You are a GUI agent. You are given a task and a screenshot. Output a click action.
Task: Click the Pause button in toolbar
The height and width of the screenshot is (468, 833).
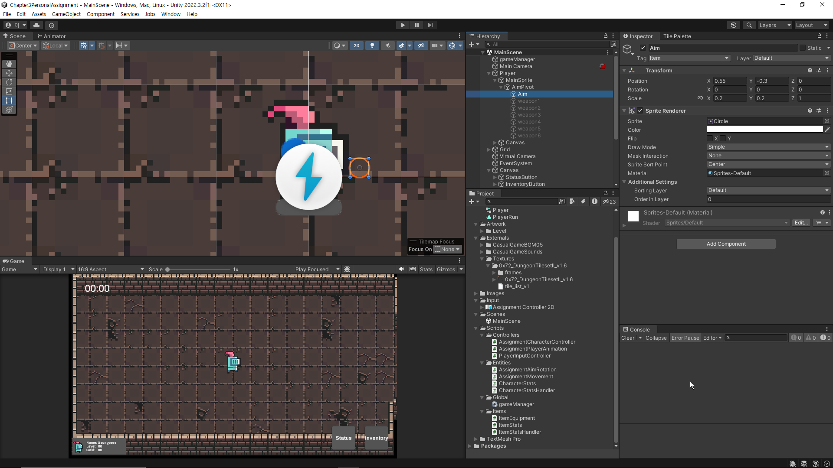pos(416,25)
